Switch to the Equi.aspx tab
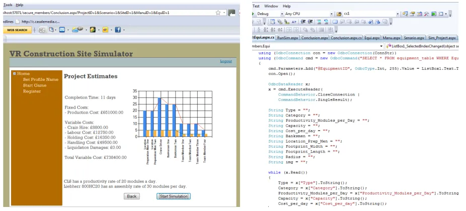466x211 pixels. pos(372,38)
